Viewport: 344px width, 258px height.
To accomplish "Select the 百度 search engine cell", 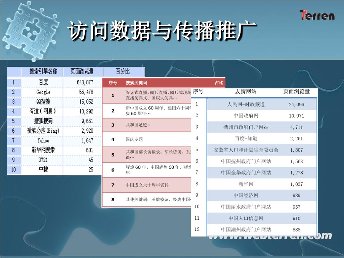I will (43, 82).
